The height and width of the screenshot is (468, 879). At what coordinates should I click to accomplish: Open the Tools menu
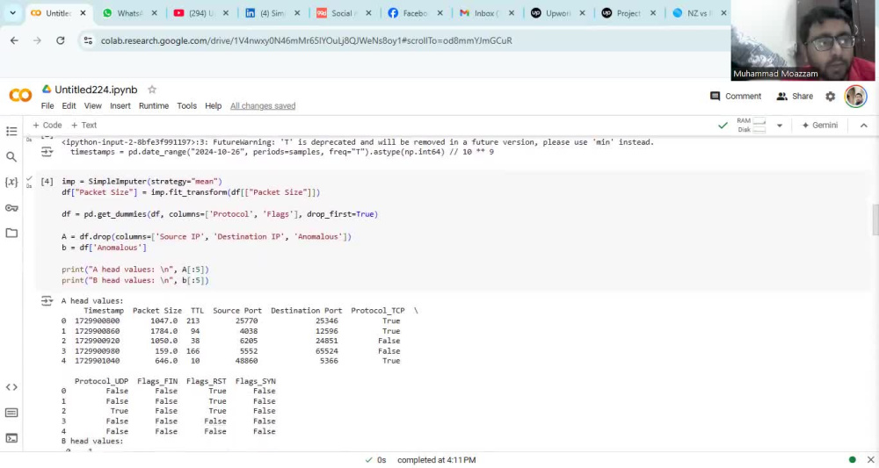(186, 105)
